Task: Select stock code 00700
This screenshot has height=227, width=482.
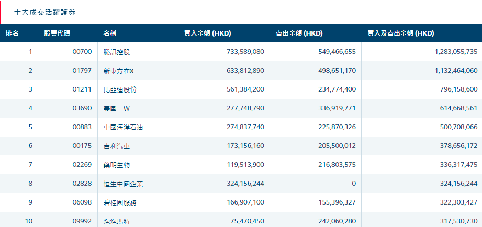Action: click(x=82, y=52)
